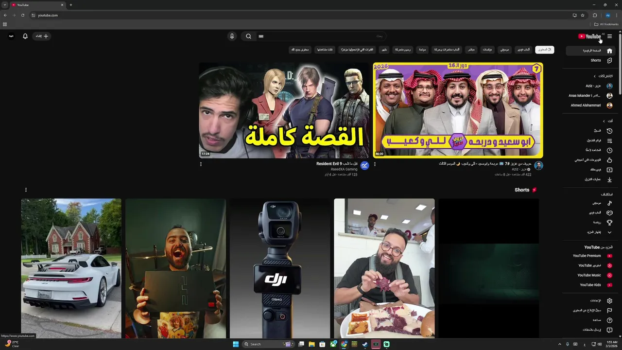
Task: Select the ألعاب مغامرات وحركة filter chip
Action: tap(447, 50)
